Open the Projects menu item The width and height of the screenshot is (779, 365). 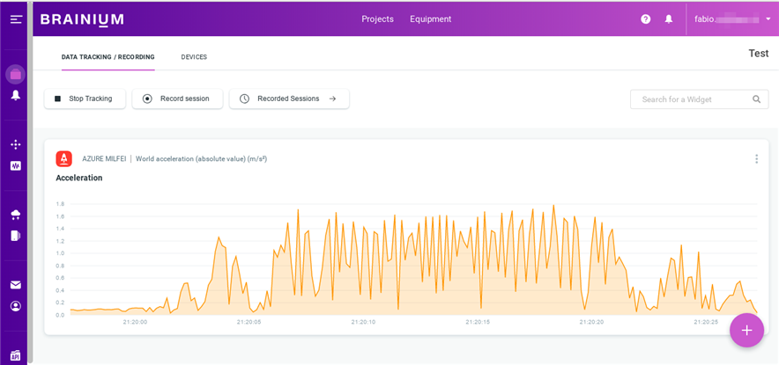pyautogui.click(x=377, y=19)
